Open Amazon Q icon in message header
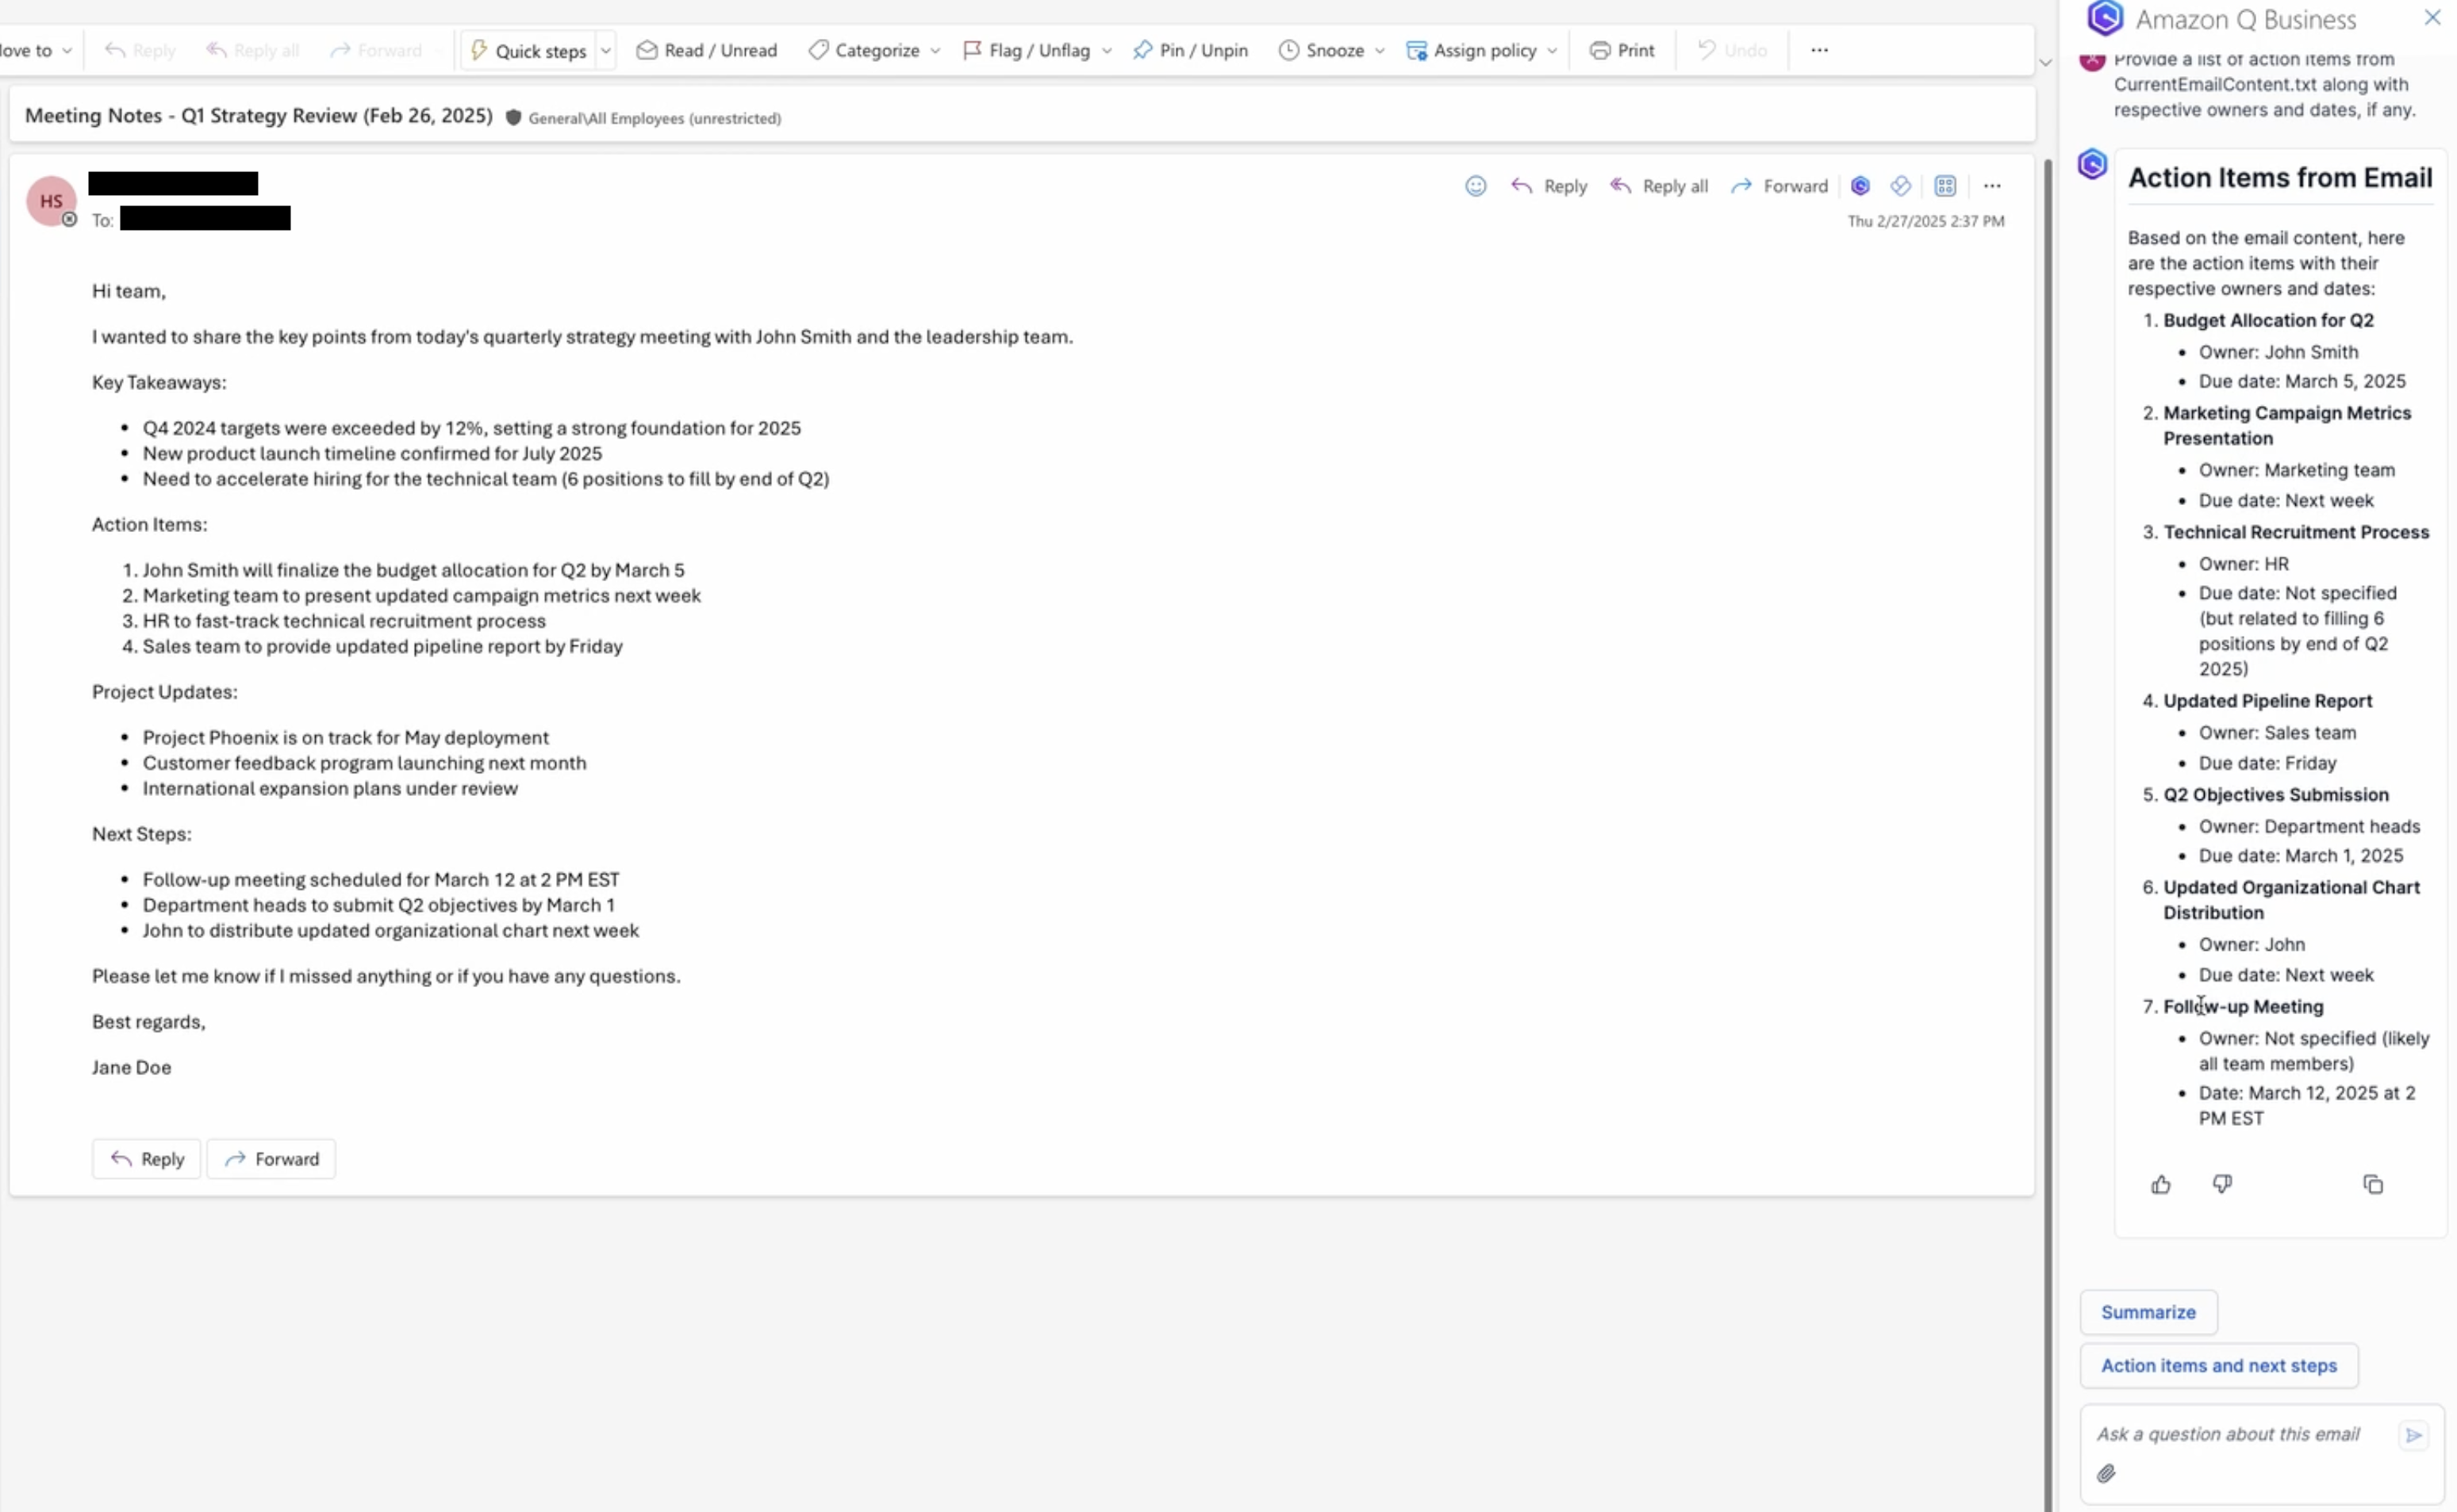The width and height of the screenshot is (2457, 1512). (x=1860, y=186)
